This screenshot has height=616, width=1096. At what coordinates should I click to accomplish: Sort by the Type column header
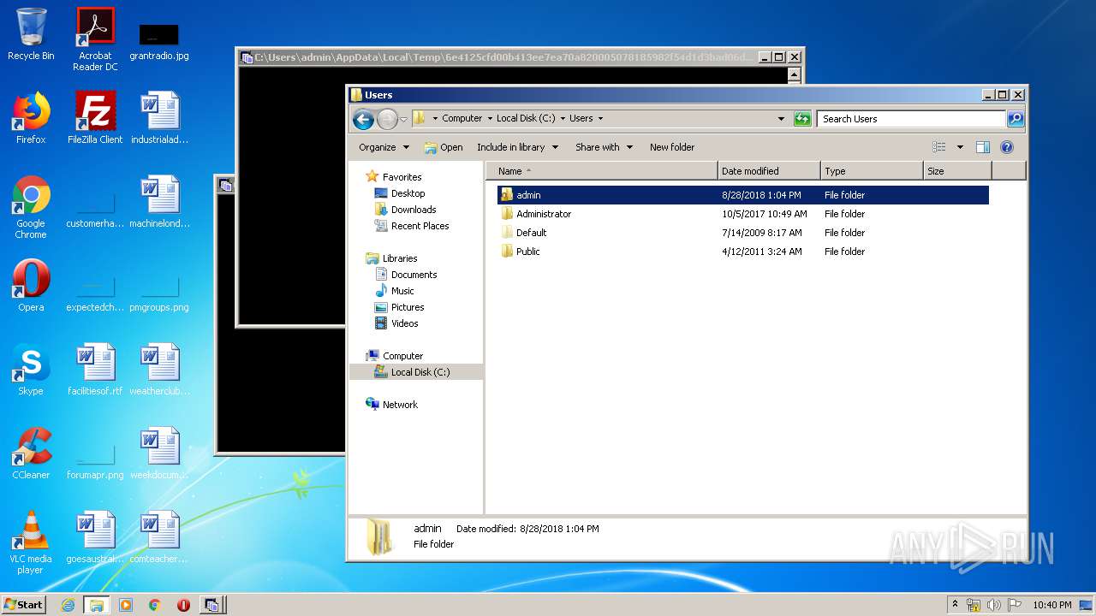click(x=872, y=171)
